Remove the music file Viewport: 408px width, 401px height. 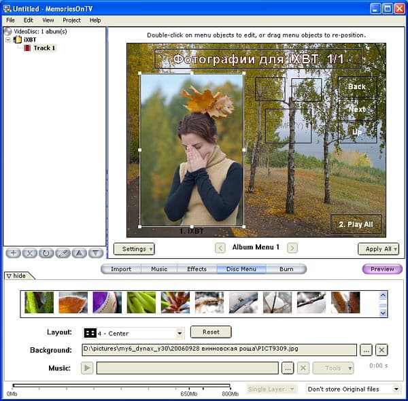[x=303, y=368]
